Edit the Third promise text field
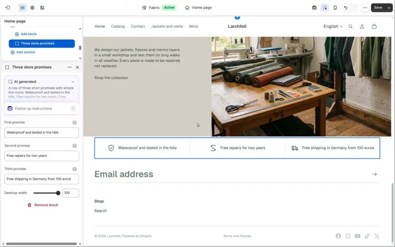This screenshot has width=395, height=247. (42, 179)
